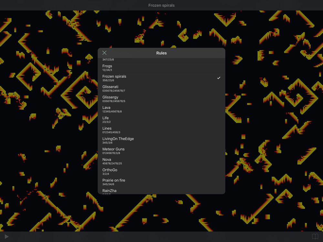Click the checkmark beside Frozen spirals

coord(219,78)
